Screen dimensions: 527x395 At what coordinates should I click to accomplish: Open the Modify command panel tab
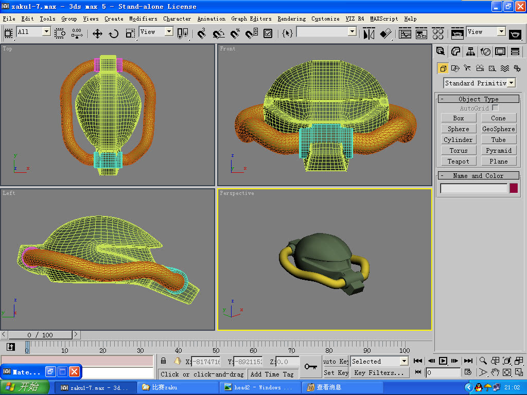(x=455, y=51)
